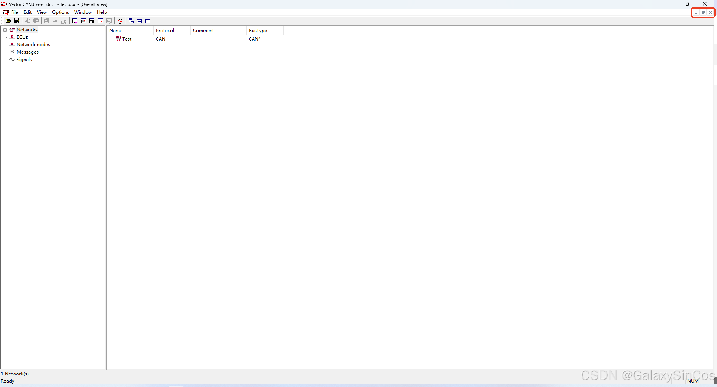Open the View menu
Viewport: 717px width, 387px height.
pyautogui.click(x=42, y=12)
